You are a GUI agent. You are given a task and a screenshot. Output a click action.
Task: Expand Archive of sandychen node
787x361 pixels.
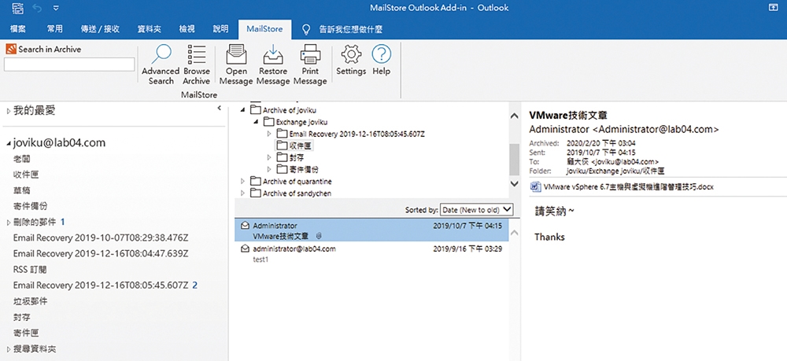coord(243,193)
